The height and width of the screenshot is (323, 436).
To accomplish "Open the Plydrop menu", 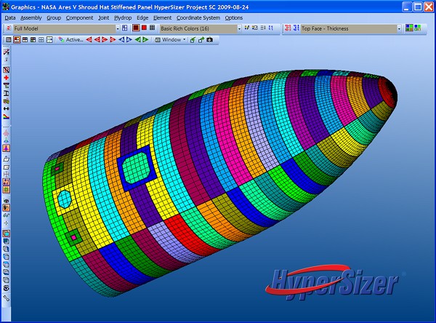I will pos(123,17).
